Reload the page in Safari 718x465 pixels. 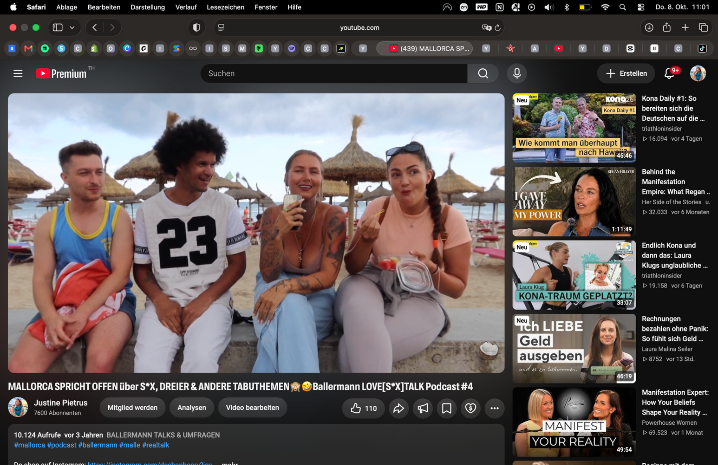[497, 27]
